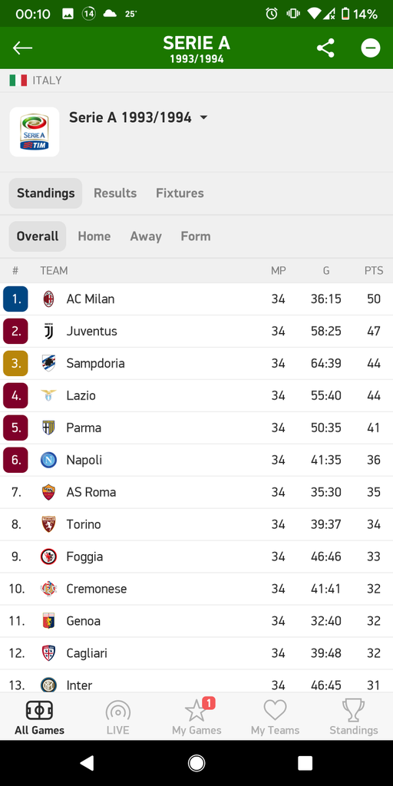Select the Away standings filter

pos(146,236)
